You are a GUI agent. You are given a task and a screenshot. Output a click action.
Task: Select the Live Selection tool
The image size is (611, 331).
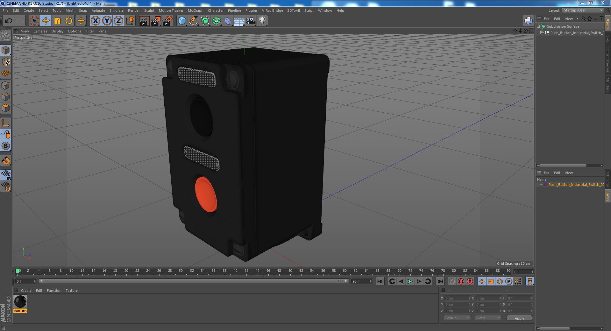[34, 21]
